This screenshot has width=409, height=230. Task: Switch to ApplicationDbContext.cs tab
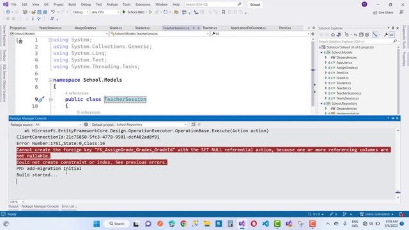[248, 28]
